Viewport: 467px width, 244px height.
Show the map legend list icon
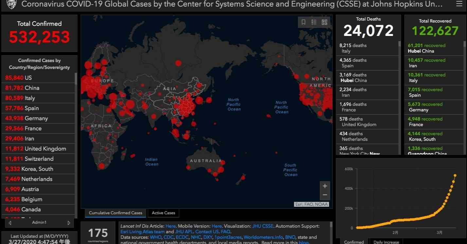click(x=314, y=22)
